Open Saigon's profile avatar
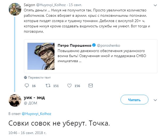The height and width of the screenshot is (137, 166). point(15,9)
